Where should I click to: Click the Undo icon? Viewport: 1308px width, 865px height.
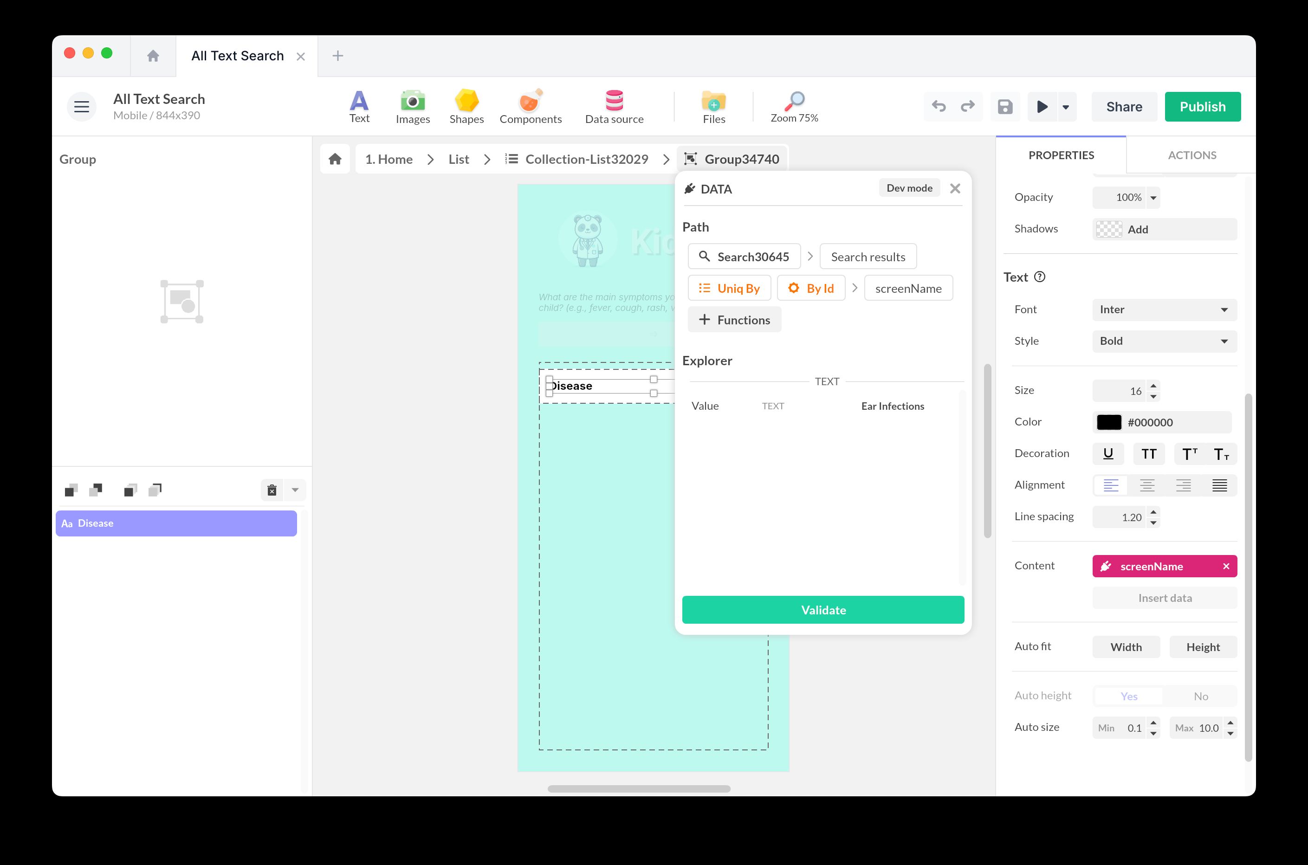(939, 106)
